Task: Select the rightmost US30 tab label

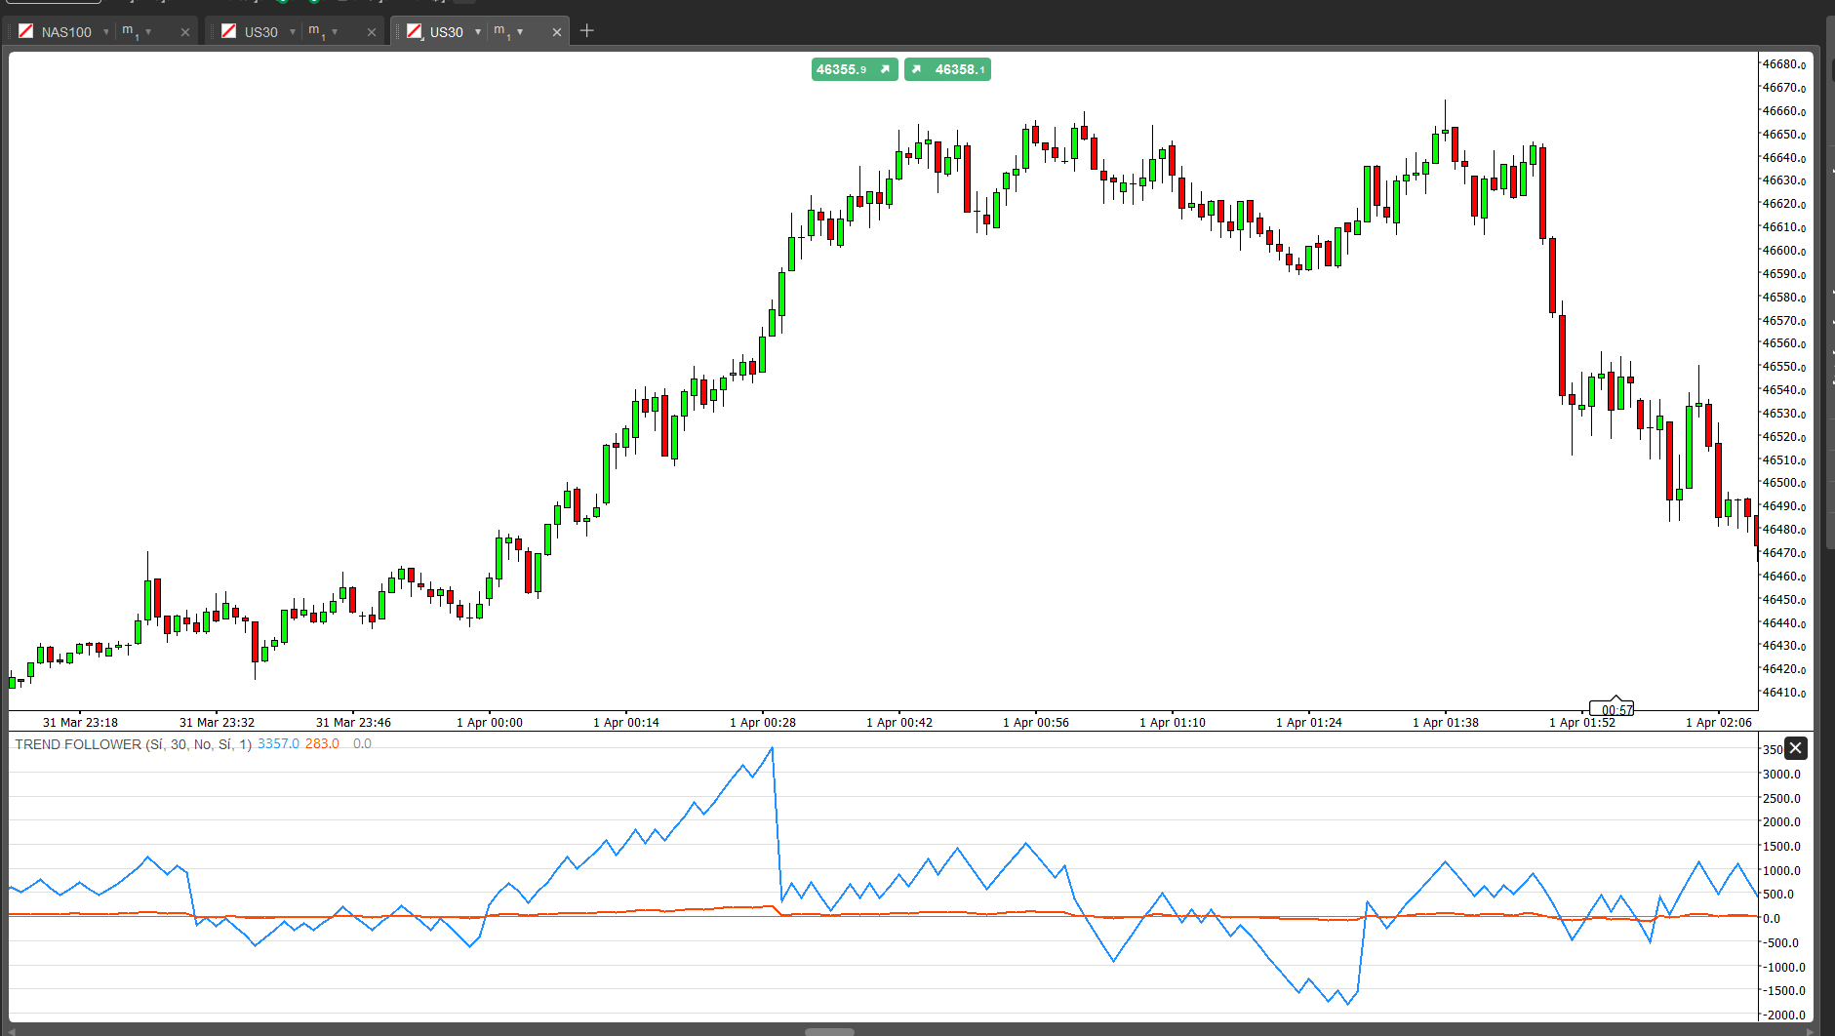Action: pyautogui.click(x=446, y=32)
